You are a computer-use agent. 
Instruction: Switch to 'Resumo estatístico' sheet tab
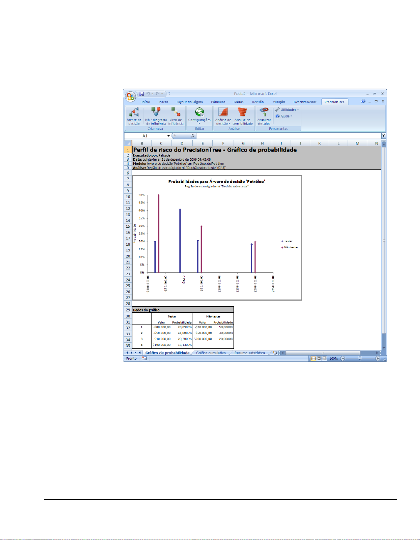click(249, 353)
